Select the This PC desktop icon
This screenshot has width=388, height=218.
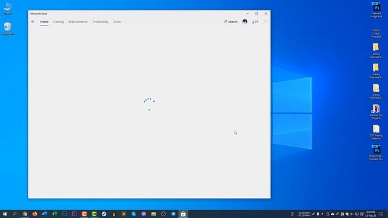point(8,8)
